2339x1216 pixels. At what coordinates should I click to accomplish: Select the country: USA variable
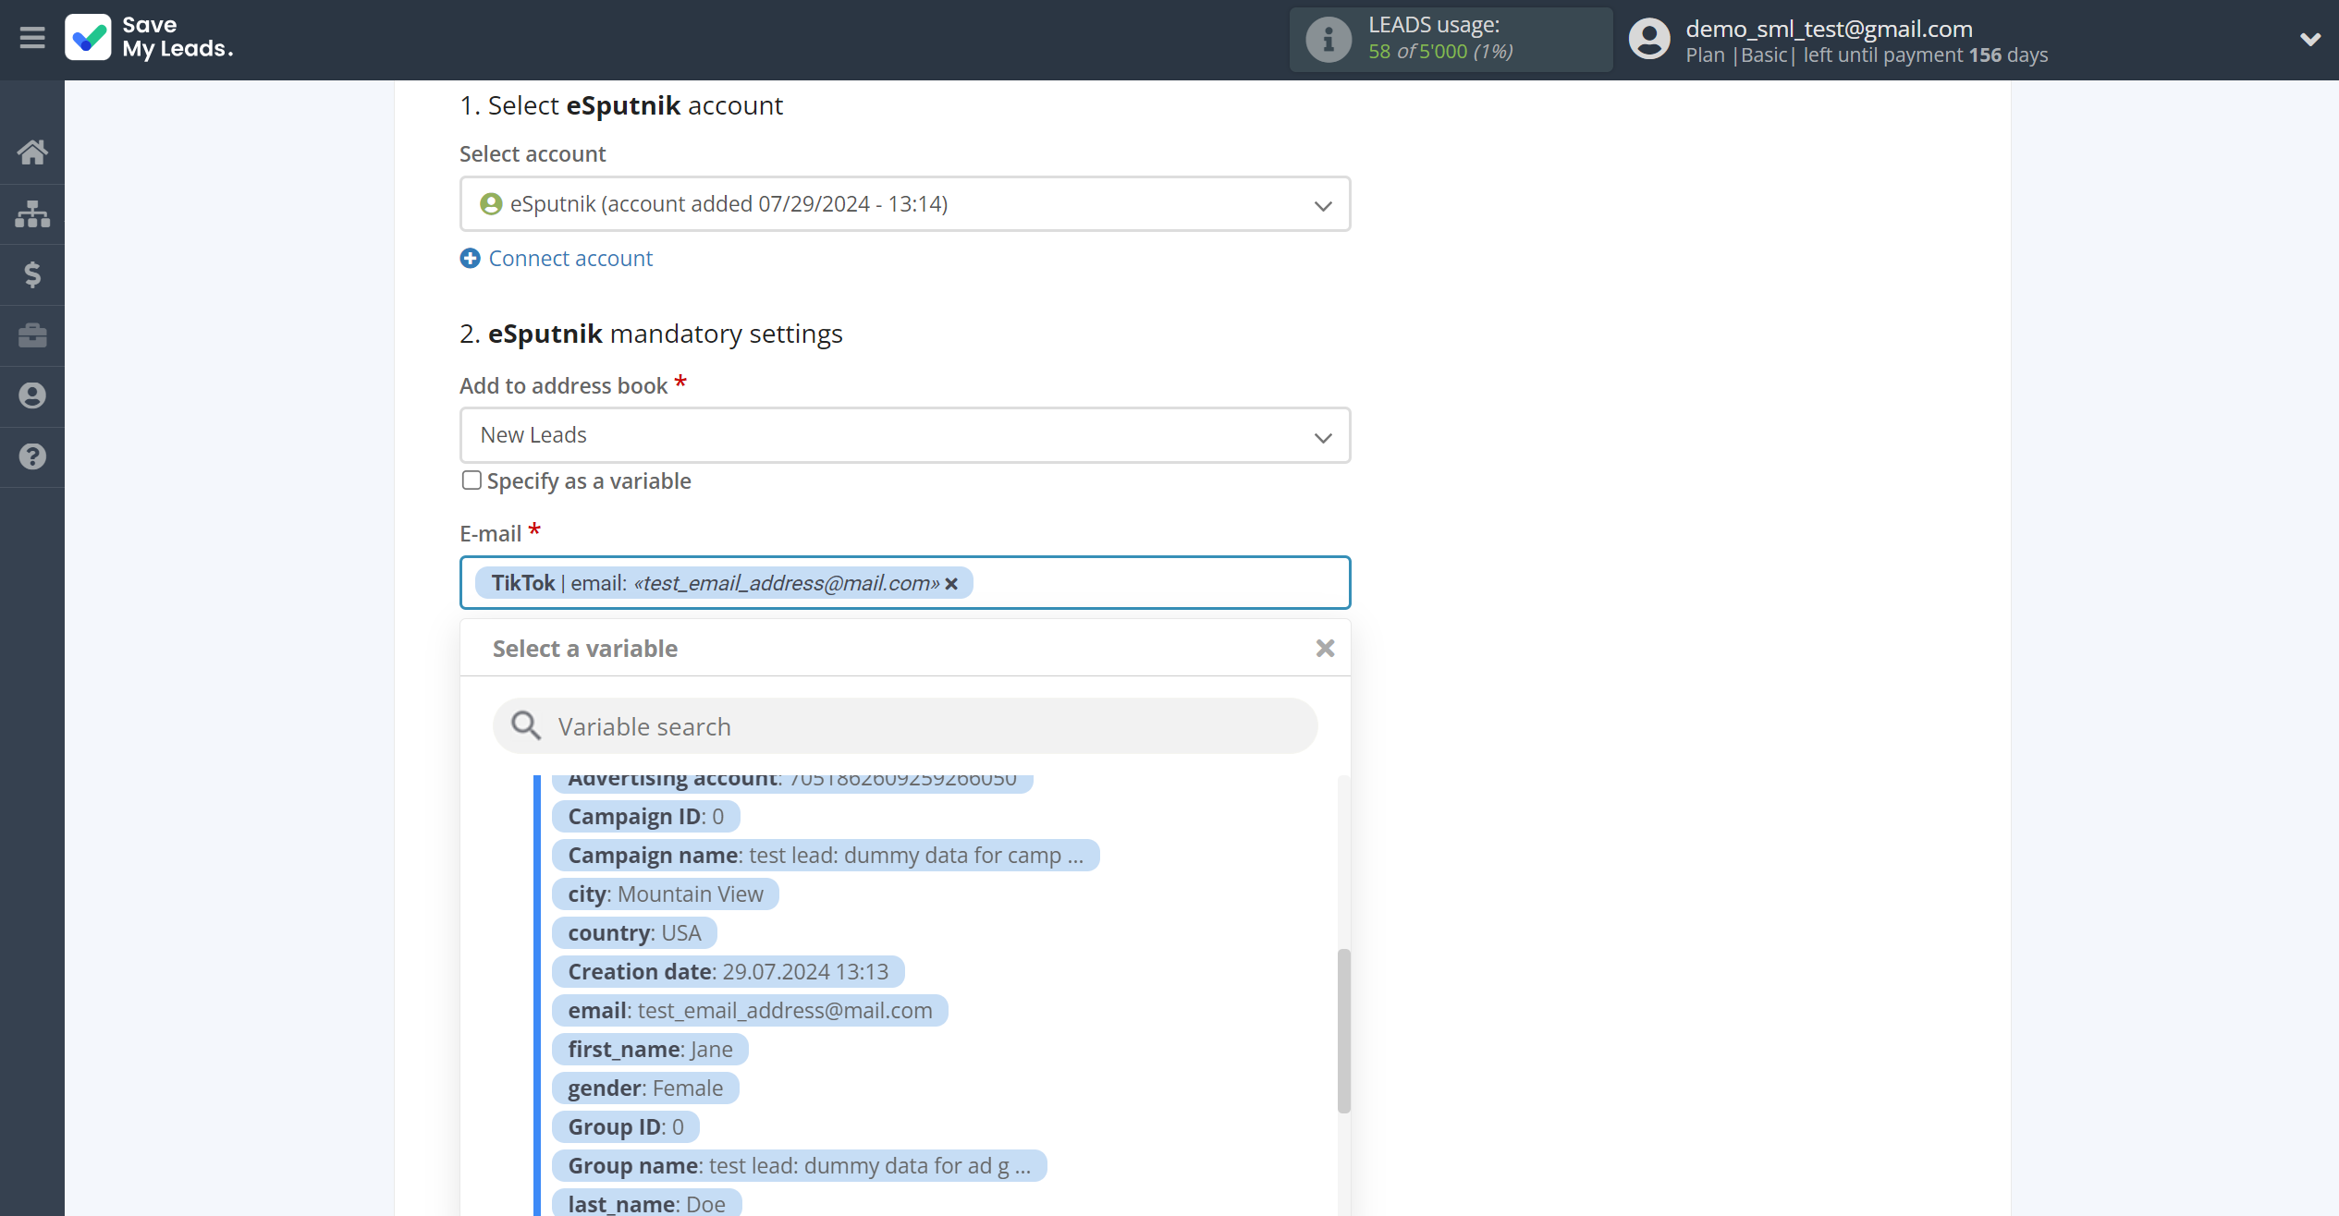pos(634,933)
